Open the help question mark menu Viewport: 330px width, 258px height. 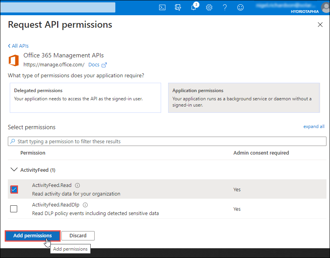[225, 7]
